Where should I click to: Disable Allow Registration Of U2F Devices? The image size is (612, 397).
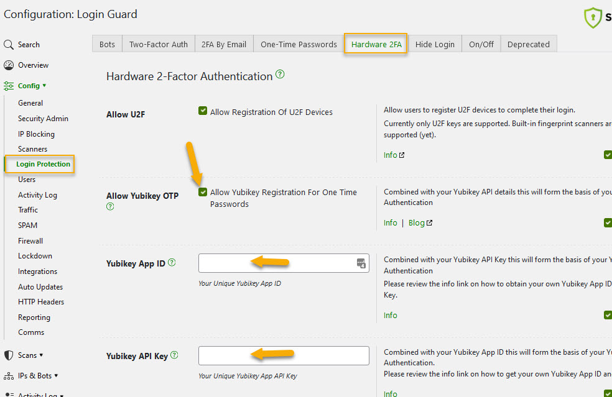(x=202, y=111)
